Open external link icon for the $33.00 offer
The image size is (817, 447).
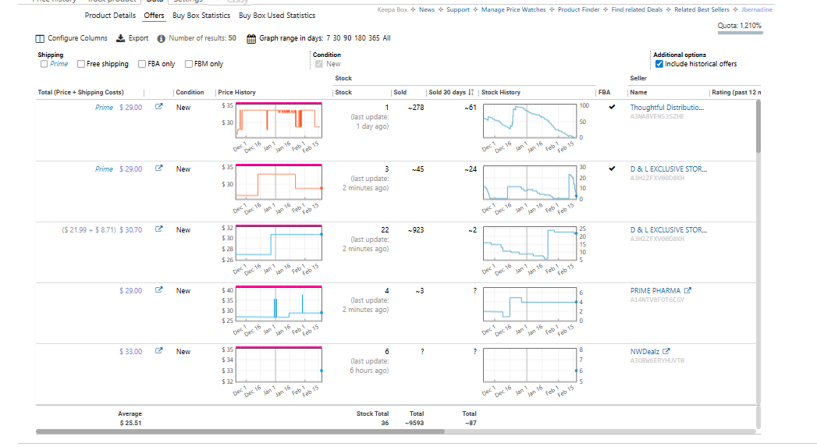(159, 352)
